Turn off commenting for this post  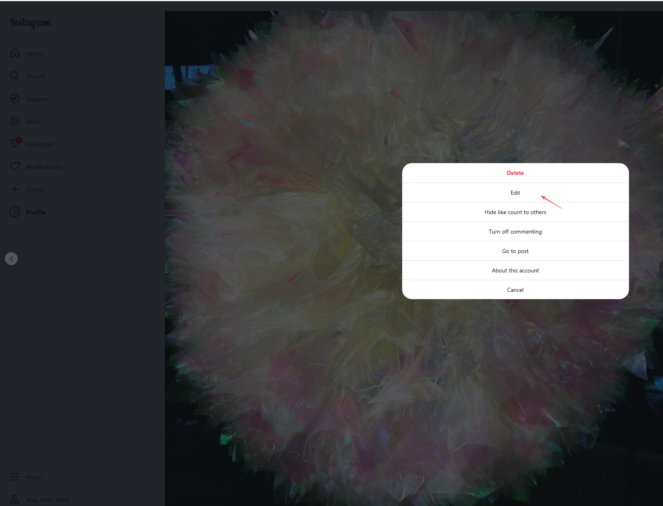tap(515, 232)
